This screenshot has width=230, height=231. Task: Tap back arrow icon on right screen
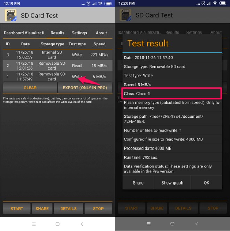(x=197, y=224)
